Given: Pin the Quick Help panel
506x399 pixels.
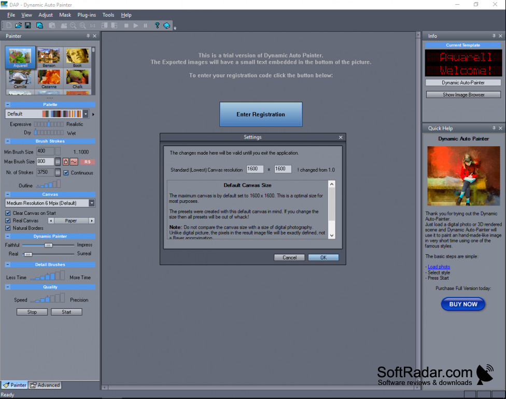Looking at the screenshot, I should (x=494, y=128).
